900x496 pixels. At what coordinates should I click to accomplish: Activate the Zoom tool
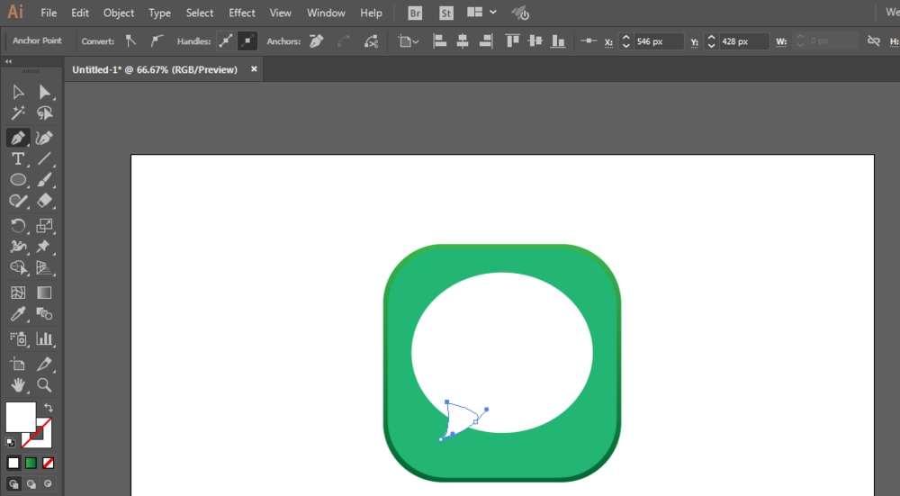point(44,384)
